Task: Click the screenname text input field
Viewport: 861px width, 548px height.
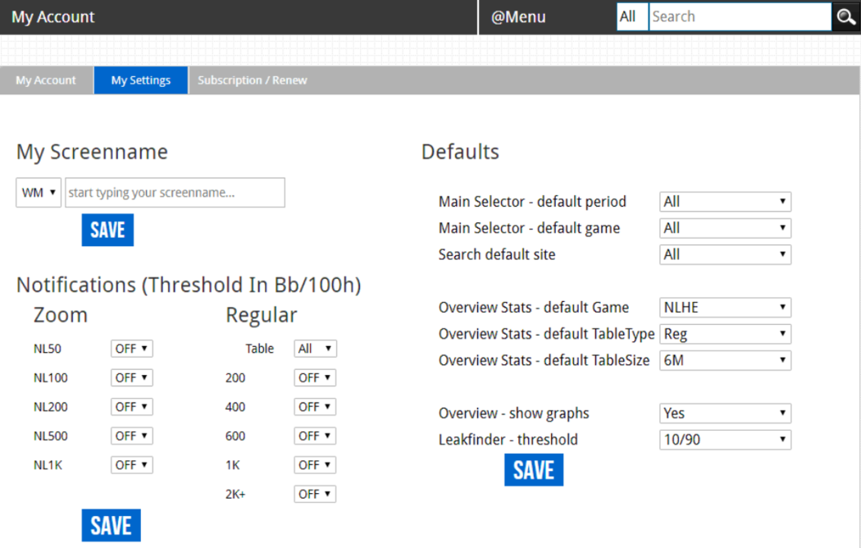Action: tap(175, 193)
